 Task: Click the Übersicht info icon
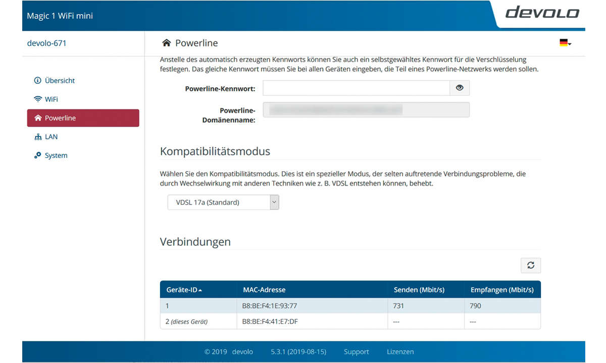[x=37, y=81]
